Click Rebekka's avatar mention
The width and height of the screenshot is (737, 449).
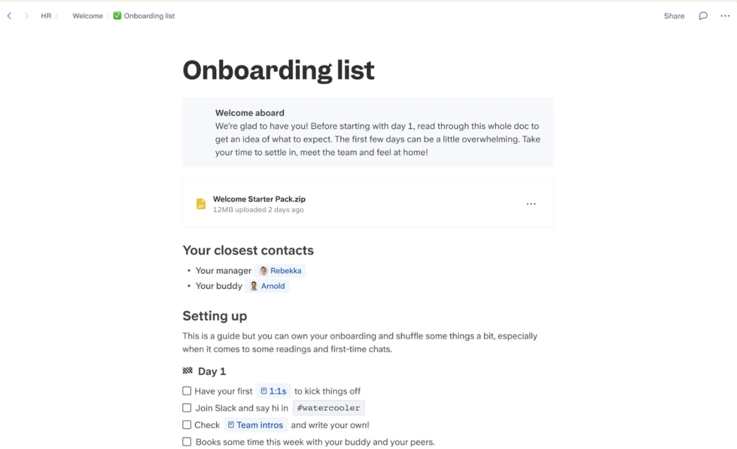click(x=280, y=271)
